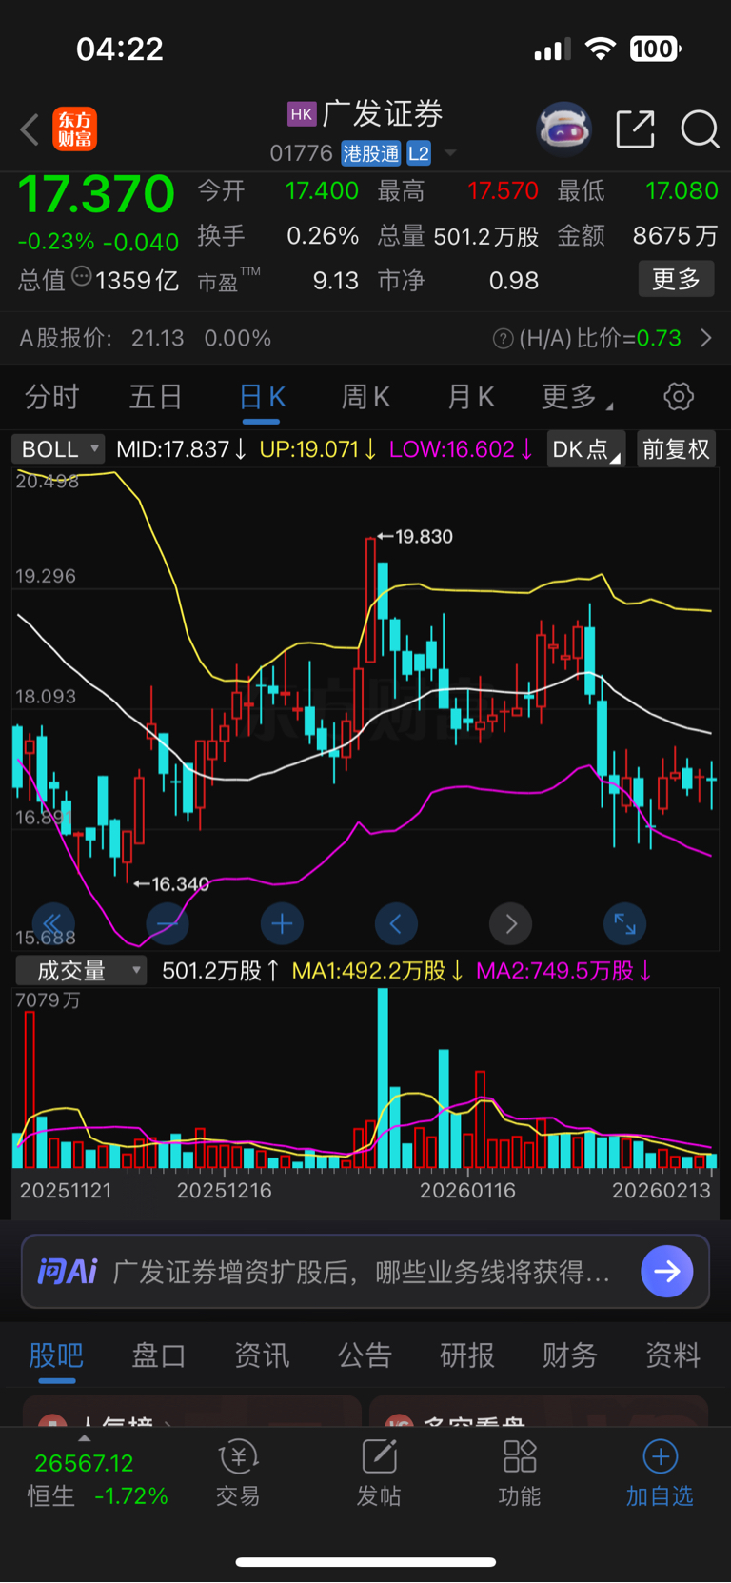Switch to 分时 chart tab
The height and width of the screenshot is (1583, 731).
[x=51, y=397]
